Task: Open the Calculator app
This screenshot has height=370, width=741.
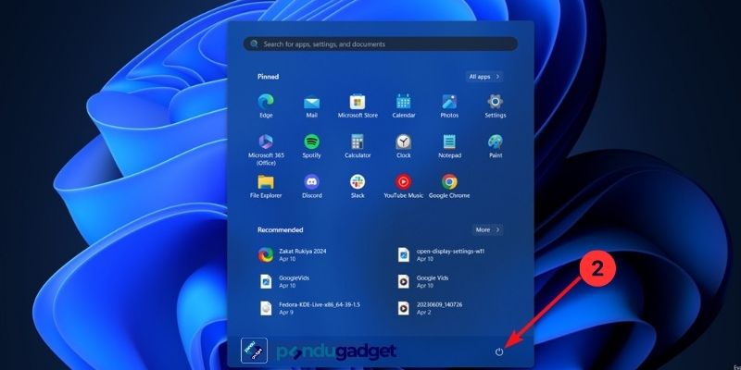Action: coord(358,146)
